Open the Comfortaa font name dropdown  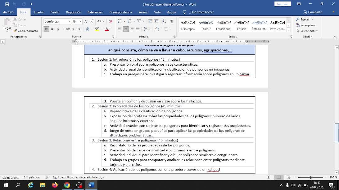[69, 21]
